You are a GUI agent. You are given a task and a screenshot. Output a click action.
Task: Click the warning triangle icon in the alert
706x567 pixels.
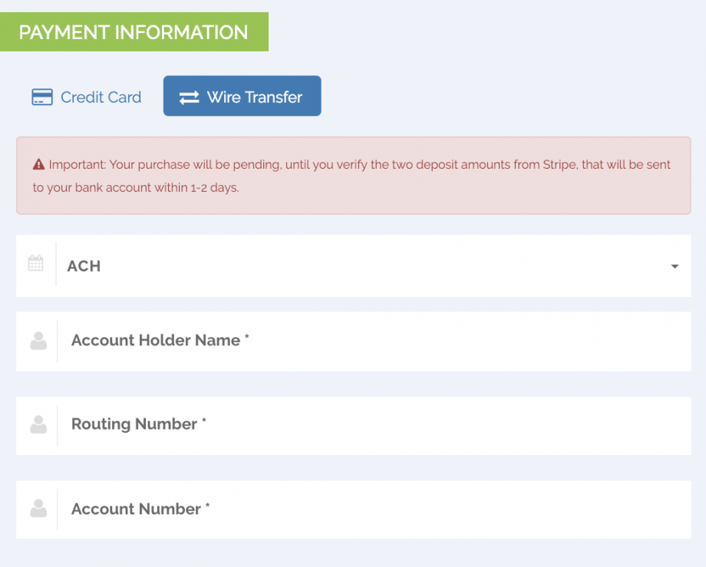point(38,164)
